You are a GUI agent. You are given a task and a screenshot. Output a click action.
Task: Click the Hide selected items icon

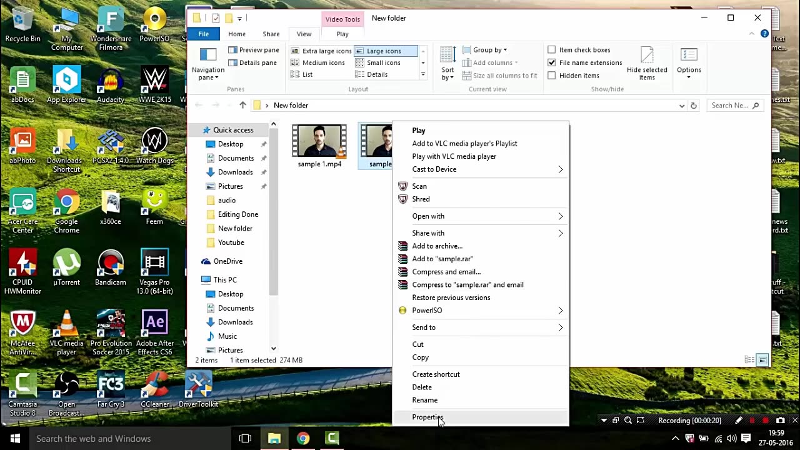click(x=647, y=64)
